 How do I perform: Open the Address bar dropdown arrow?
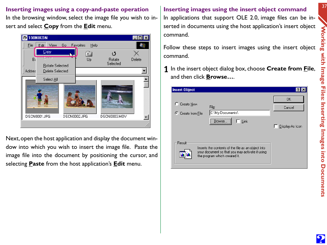click(144, 71)
